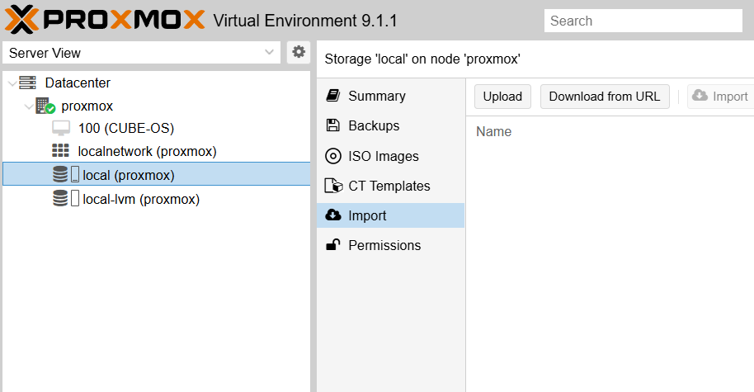The width and height of the screenshot is (754, 392).
Task: Click Download from URL button
Action: pyautogui.click(x=605, y=97)
